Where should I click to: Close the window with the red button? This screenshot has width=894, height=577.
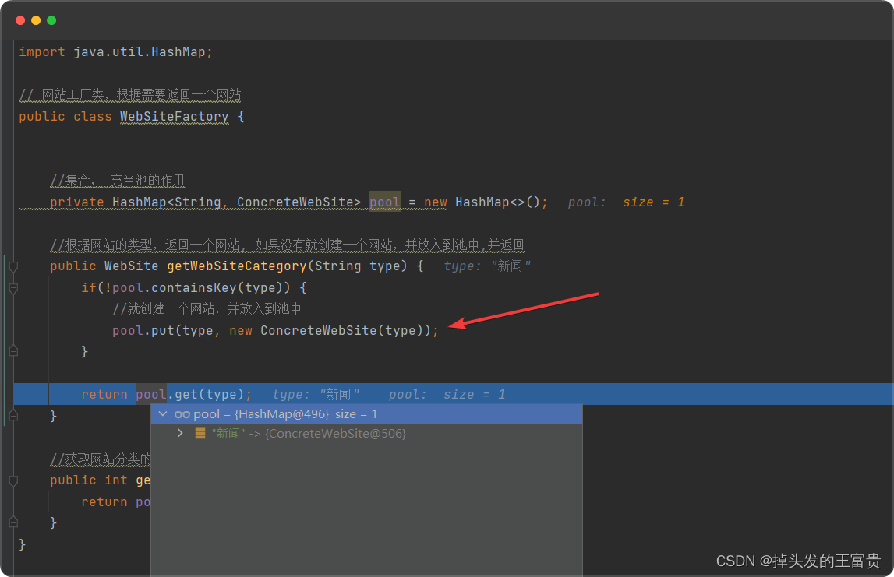pos(20,20)
